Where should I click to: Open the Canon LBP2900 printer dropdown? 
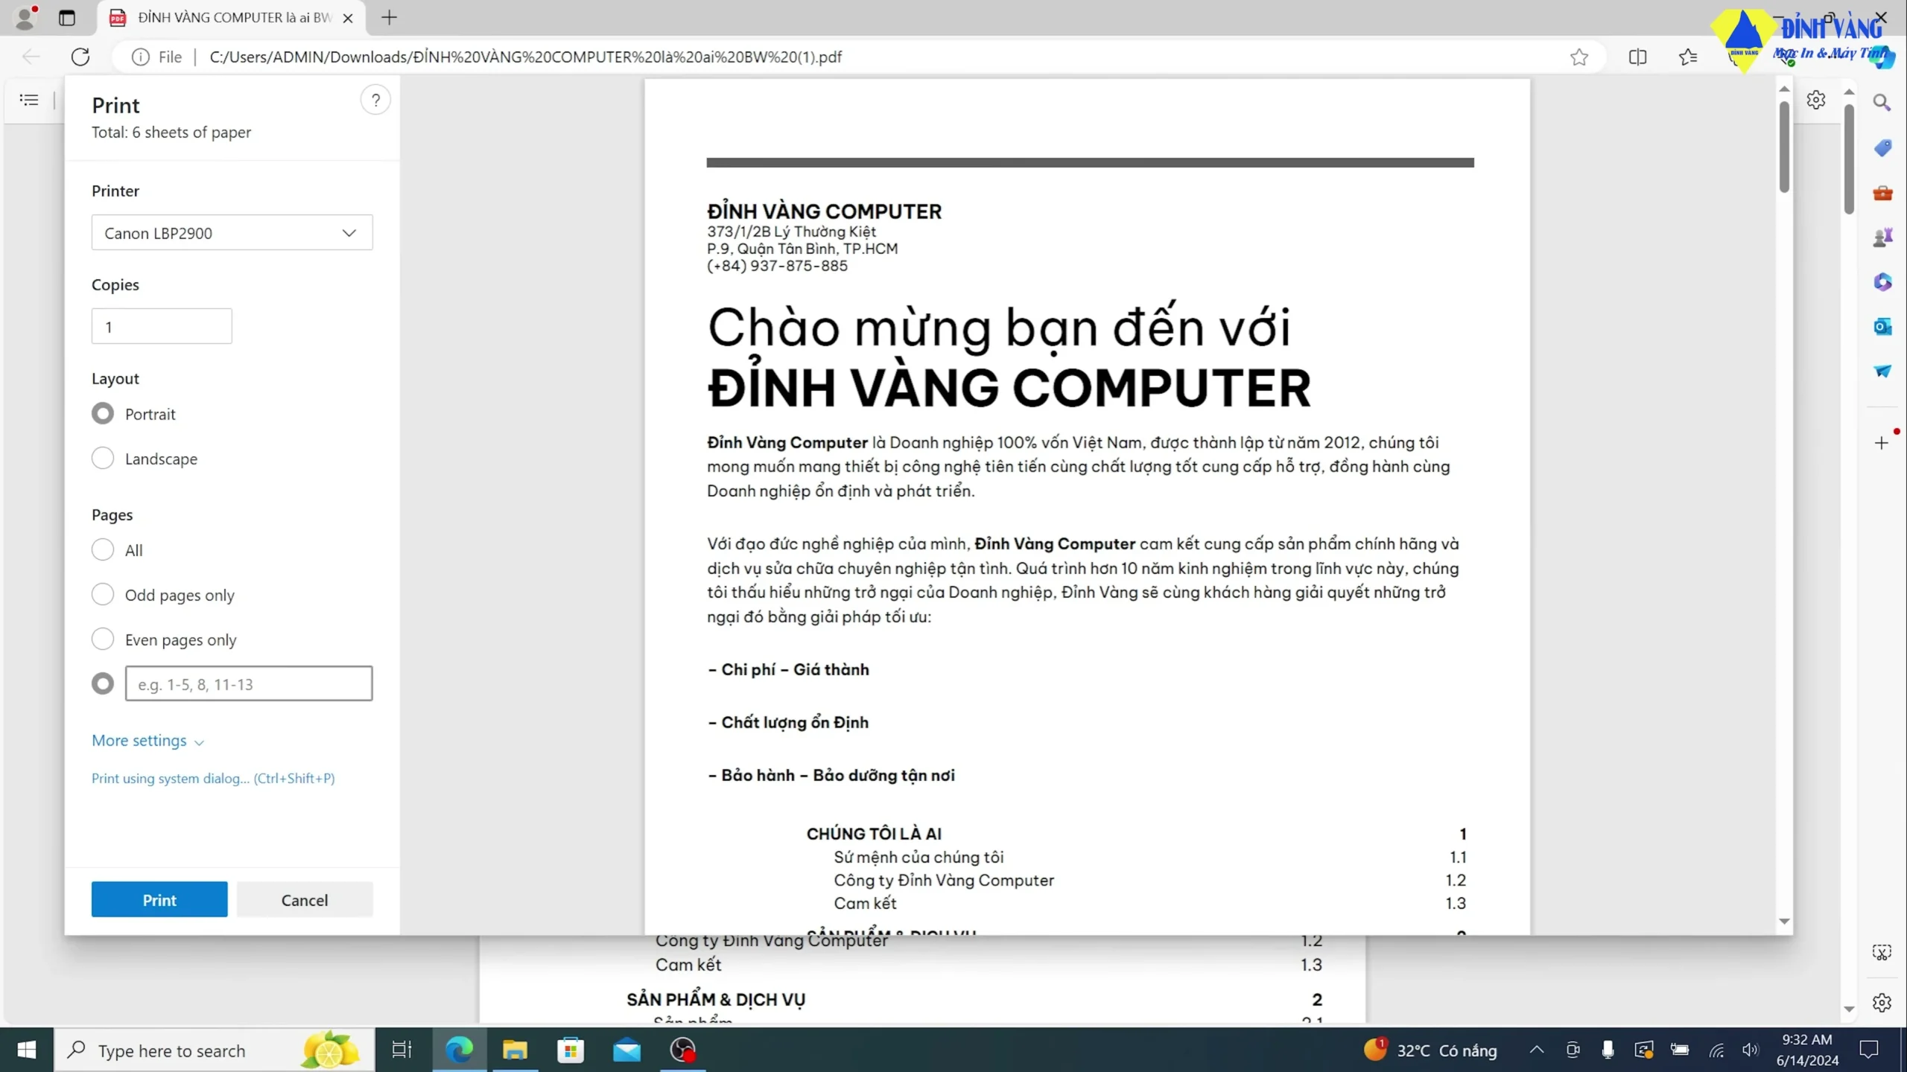click(232, 233)
